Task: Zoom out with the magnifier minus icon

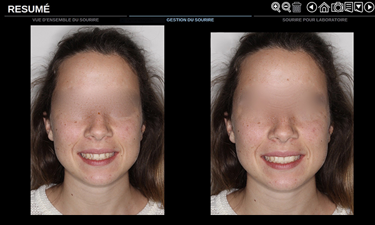Action: tap(286, 7)
